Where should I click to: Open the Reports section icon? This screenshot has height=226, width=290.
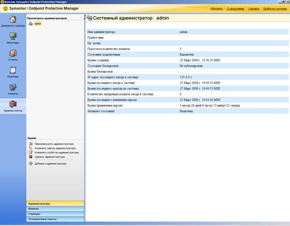[x=13, y=54]
